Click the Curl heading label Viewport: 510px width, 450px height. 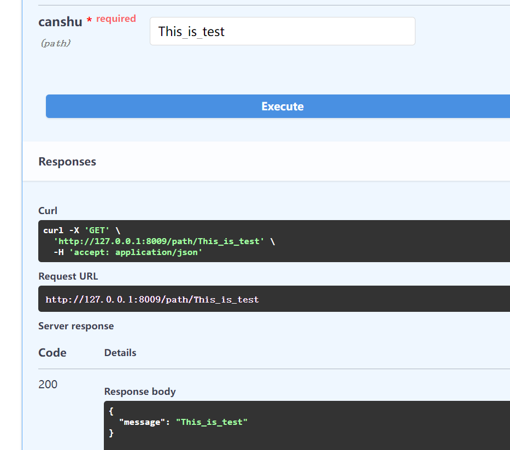[48, 211]
